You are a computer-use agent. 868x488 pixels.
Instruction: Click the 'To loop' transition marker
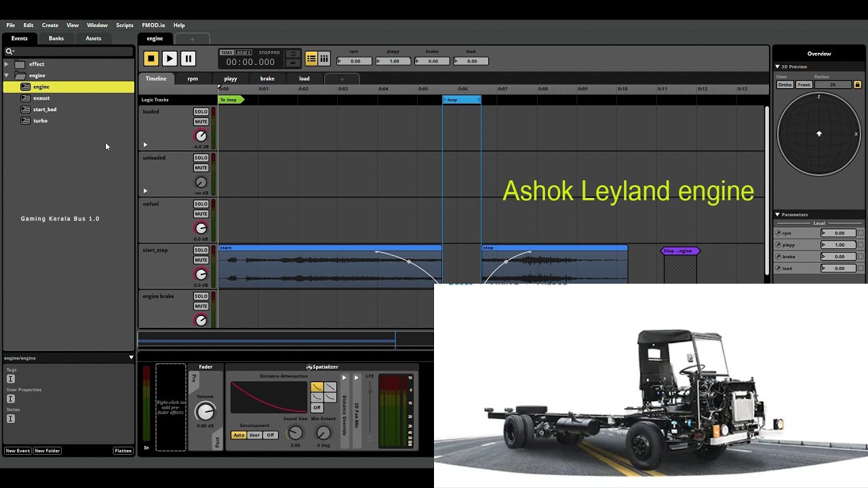coord(231,100)
